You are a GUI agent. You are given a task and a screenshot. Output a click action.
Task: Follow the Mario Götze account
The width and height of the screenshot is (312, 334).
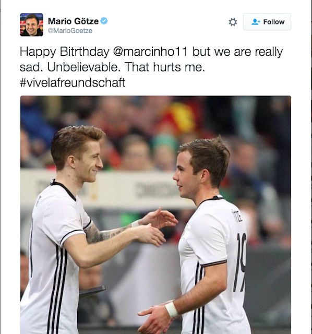[267, 22]
